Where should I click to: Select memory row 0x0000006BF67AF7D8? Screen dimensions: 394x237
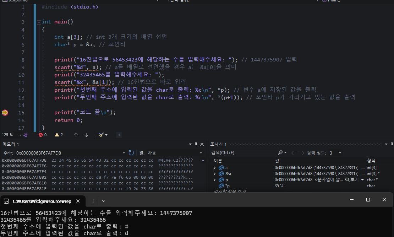(97, 160)
